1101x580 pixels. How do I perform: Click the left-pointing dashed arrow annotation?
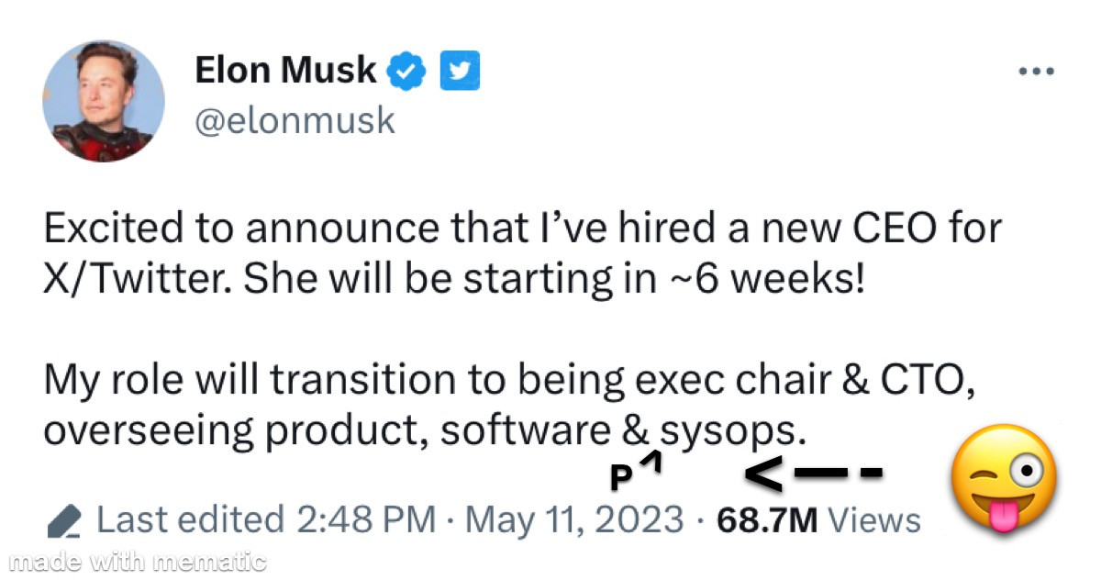pyautogui.click(x=812, y=474)
